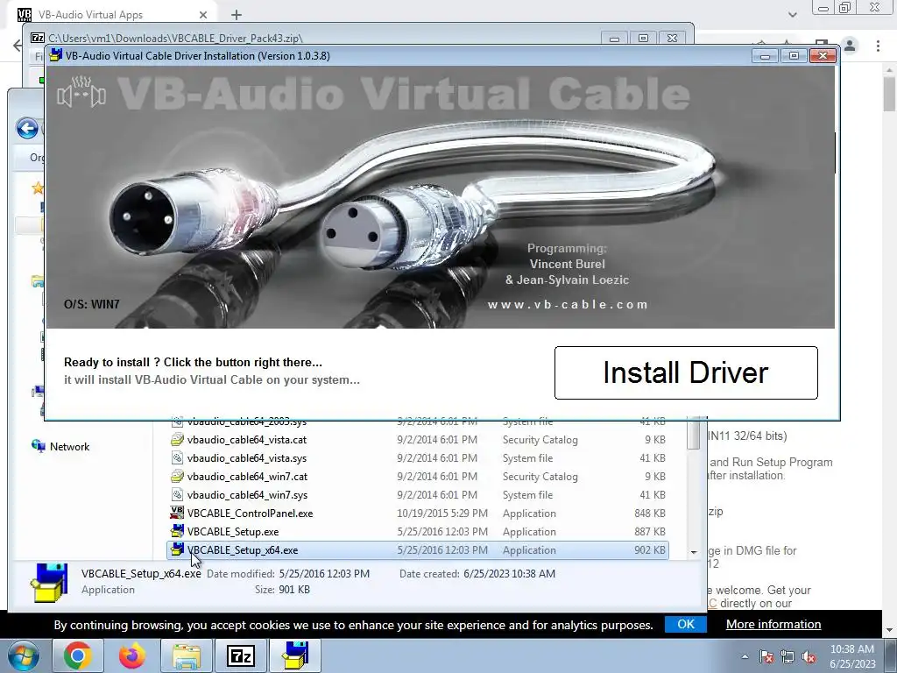Select the VB-Audio Virtual Apps browser tab
Screen dimensions: 897x673
[113, 15]
